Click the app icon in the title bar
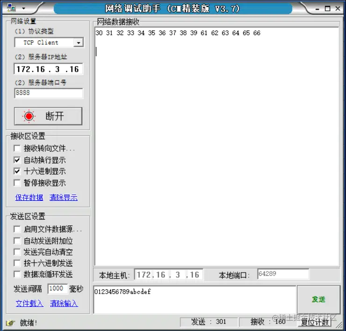The width and height of the screenshot is (346, 331). click(11, 8)
